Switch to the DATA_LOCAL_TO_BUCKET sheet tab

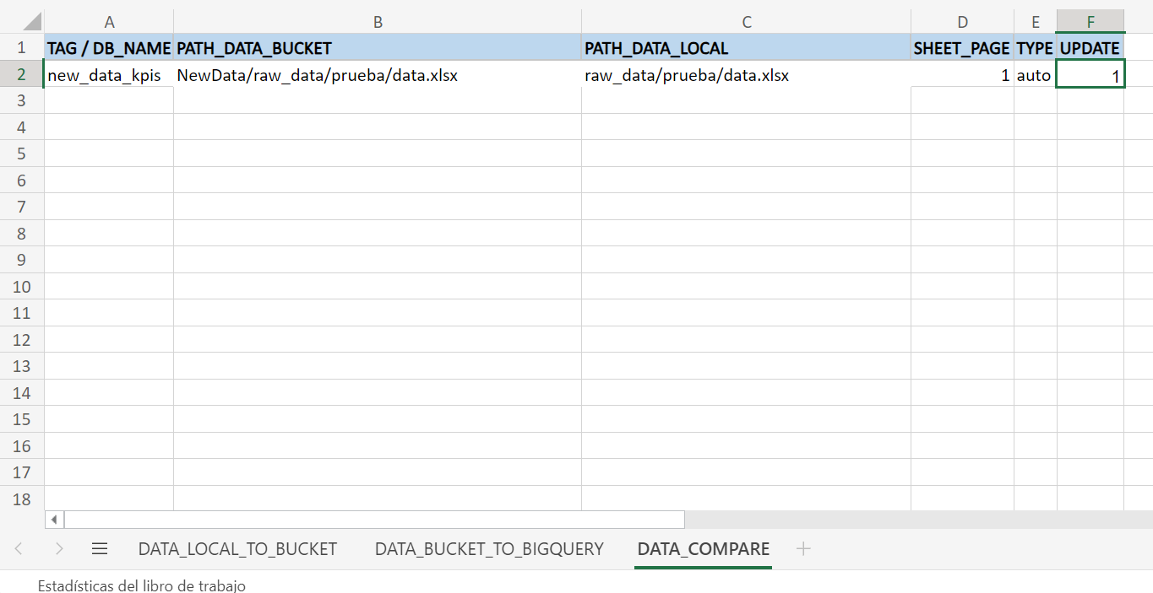[x=237, y=549]
